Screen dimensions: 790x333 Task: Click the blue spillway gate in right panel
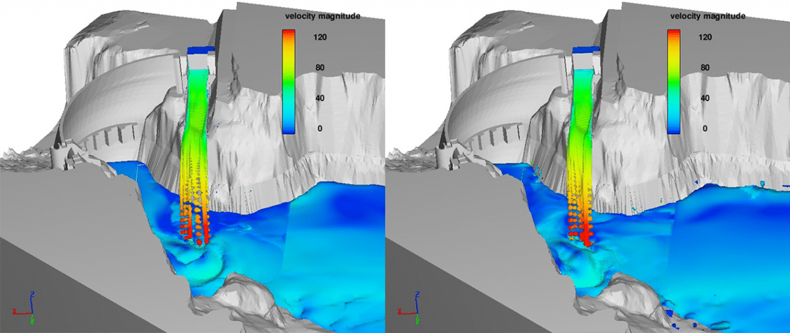586,50
